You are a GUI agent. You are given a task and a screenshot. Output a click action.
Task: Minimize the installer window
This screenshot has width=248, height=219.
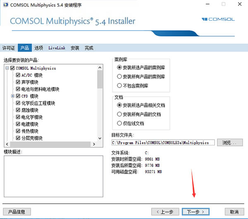pos(207,4)
